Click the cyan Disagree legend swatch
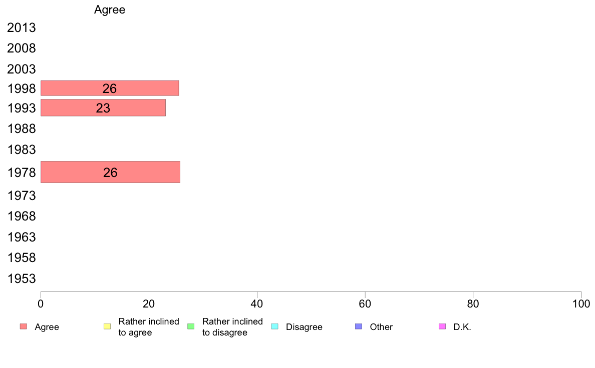This screenshot has width=595, height=368. (274, 326)
